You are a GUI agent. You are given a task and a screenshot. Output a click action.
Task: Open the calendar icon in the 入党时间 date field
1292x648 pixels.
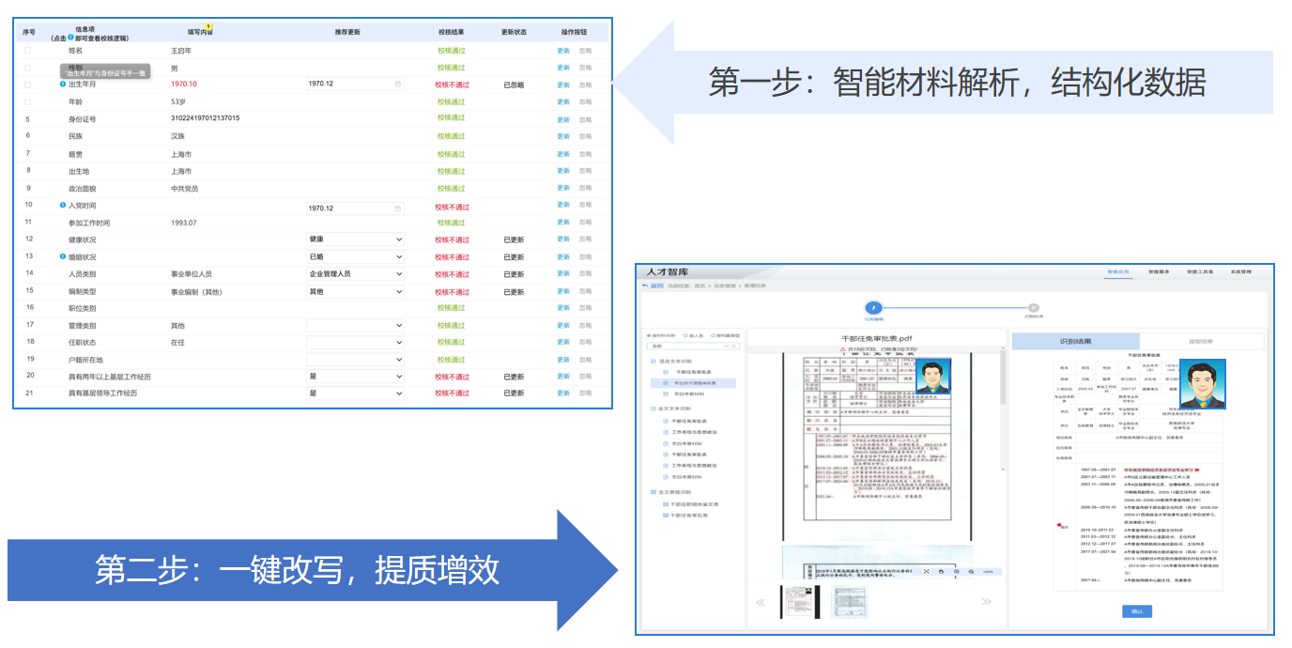point(398,208)
